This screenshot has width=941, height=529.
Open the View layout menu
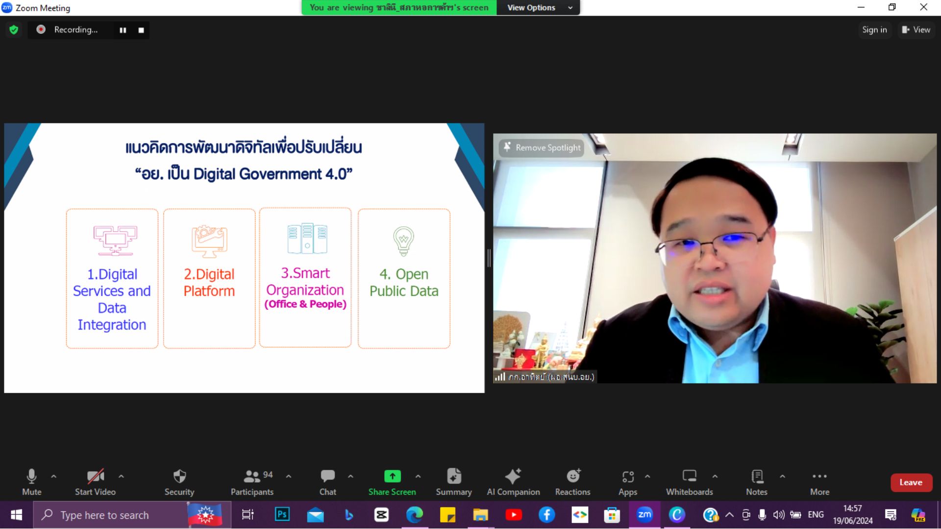[x=916, y=30]
